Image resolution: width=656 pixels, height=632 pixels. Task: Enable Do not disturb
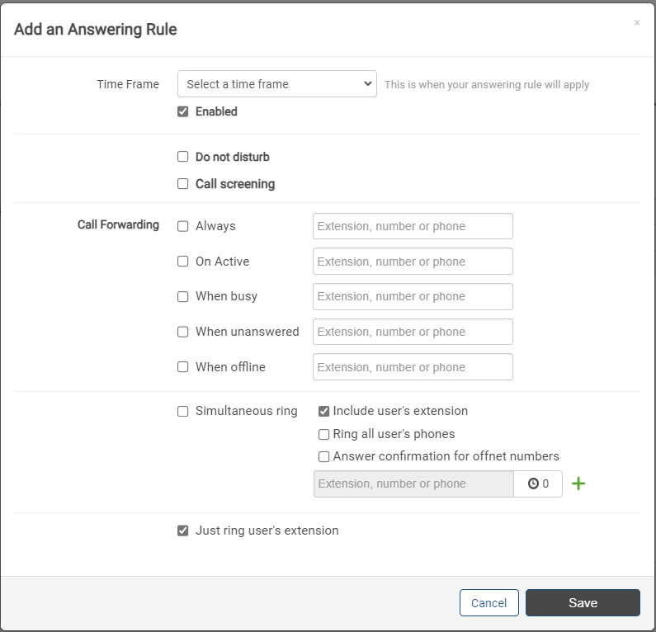tap(183, 157)
